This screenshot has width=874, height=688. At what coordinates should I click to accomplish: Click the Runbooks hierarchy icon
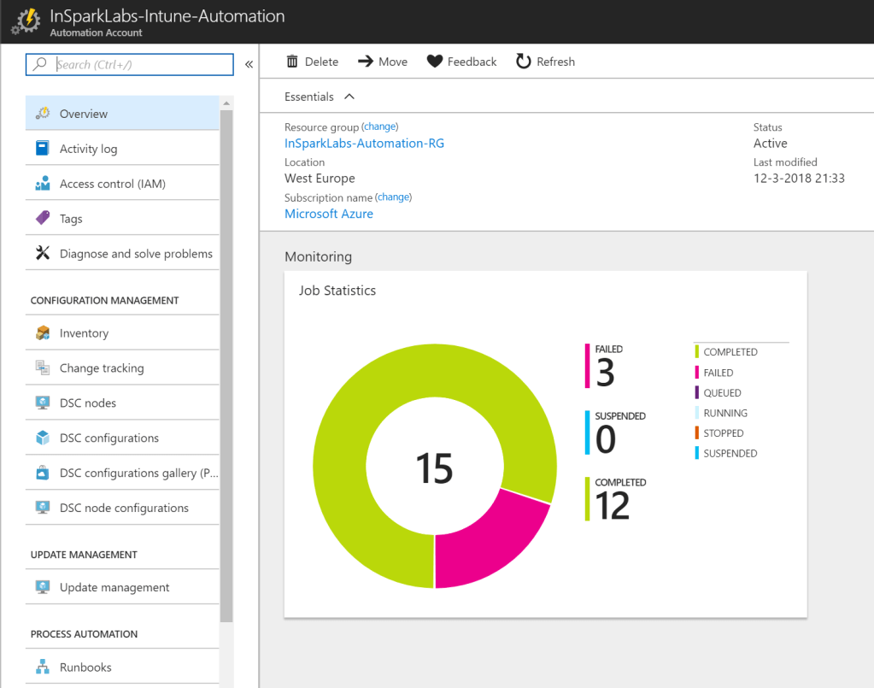pyautogui.click(x=43, y=667)
